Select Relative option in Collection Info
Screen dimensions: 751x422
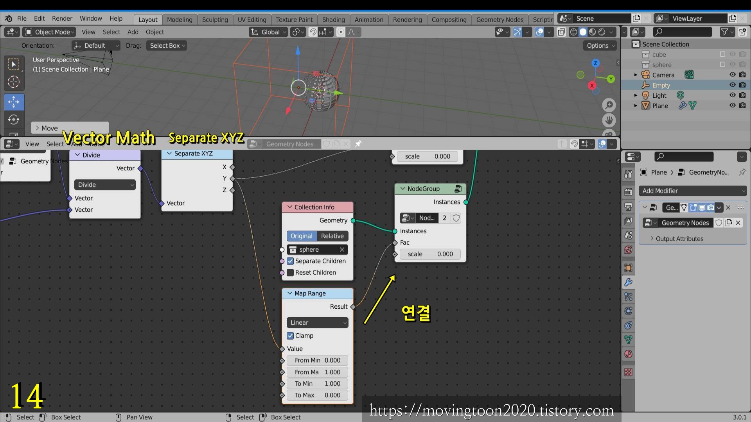pyautogui.click(x=332, y=236)
